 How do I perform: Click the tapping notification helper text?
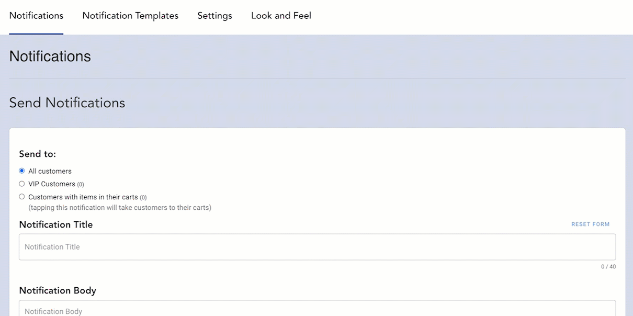click(x=120, y=208)
